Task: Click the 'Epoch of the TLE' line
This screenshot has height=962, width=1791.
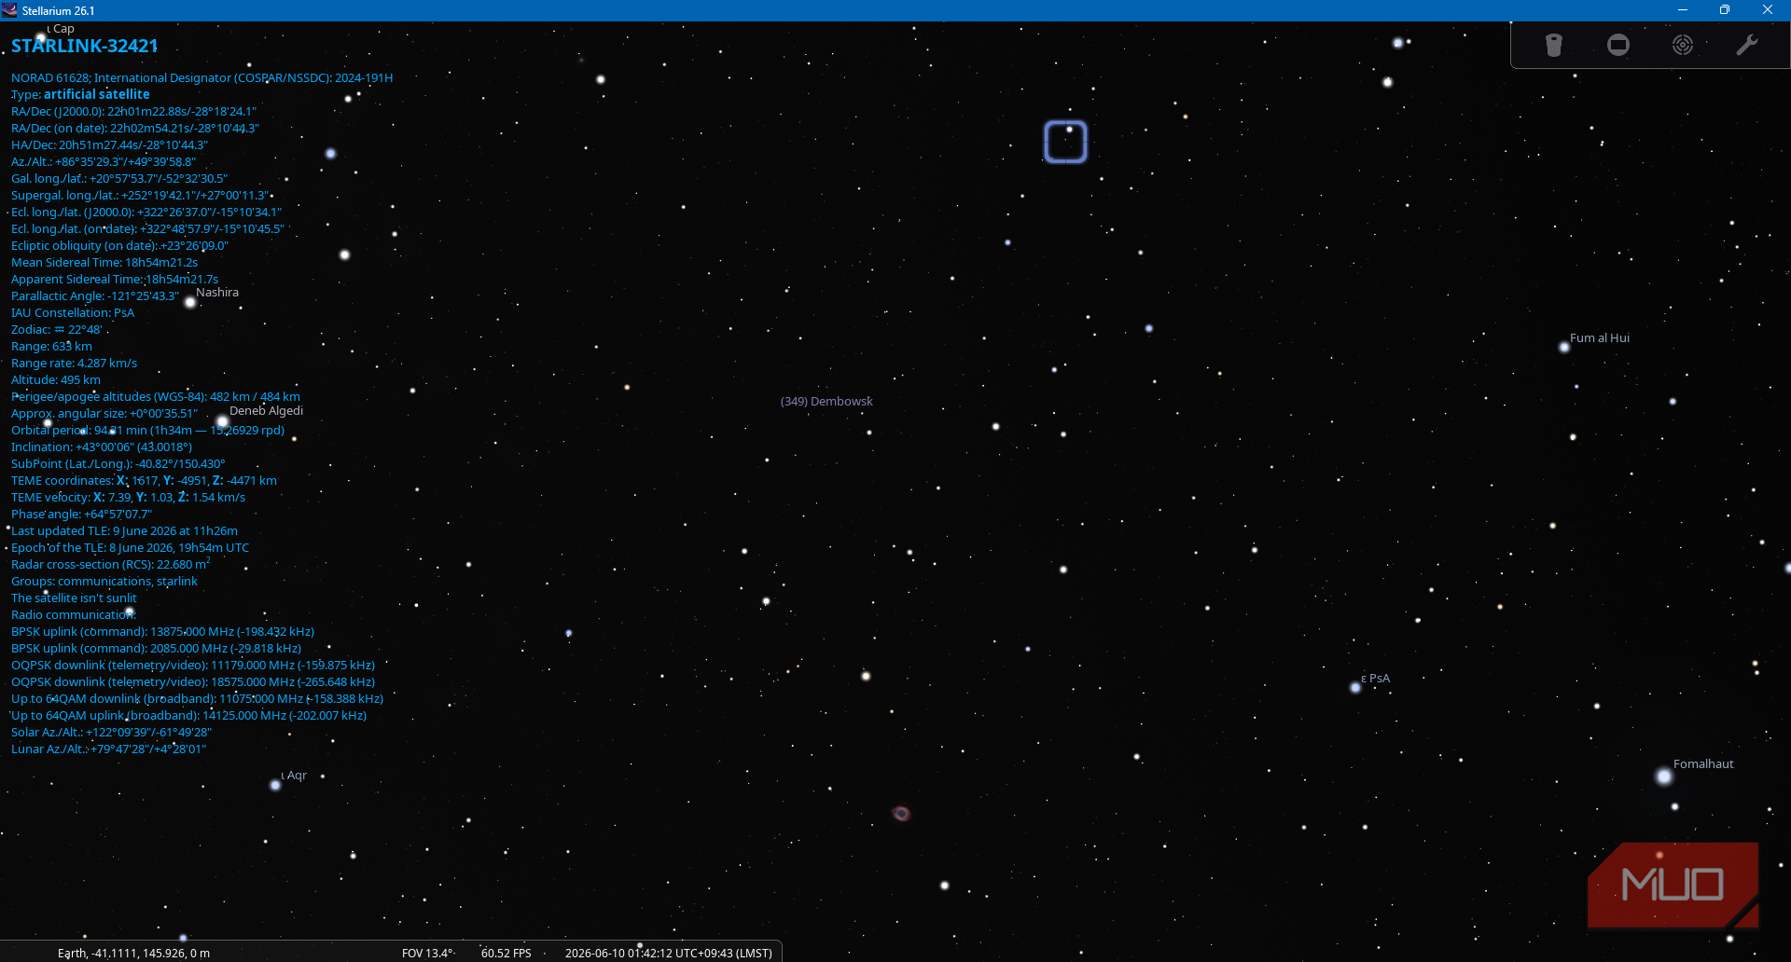Action: pyautogui.click(x=130, y=548)
